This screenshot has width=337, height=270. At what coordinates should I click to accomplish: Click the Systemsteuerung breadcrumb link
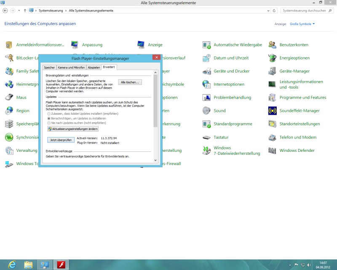[x=51, y=11]
